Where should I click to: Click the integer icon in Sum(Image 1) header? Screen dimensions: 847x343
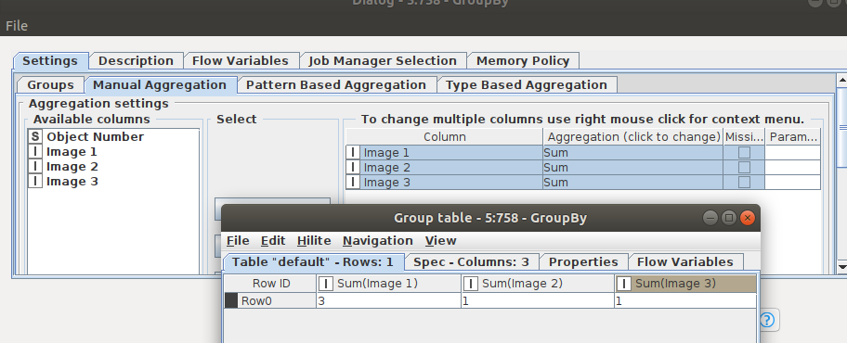click(326, 284)
